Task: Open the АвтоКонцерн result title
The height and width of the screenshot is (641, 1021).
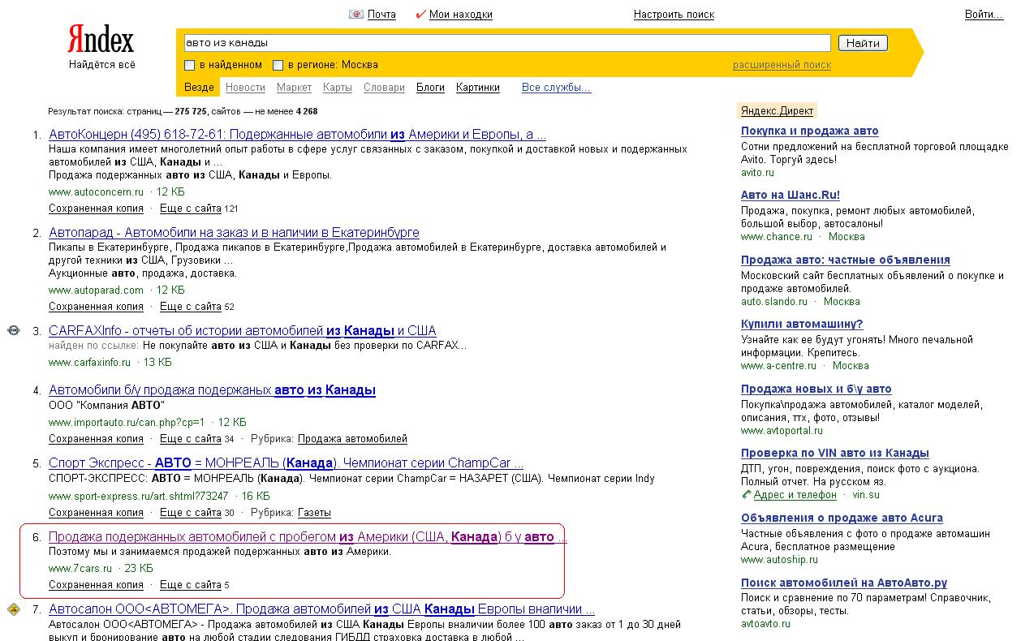Action: [297, 135]
